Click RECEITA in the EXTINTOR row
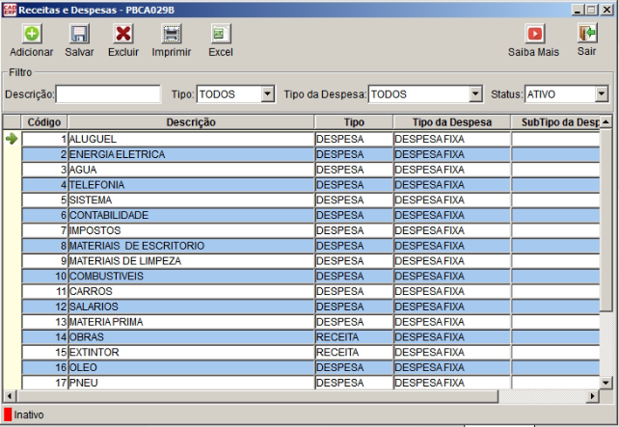This screenshot has height=427, width=619. (354, 353)
